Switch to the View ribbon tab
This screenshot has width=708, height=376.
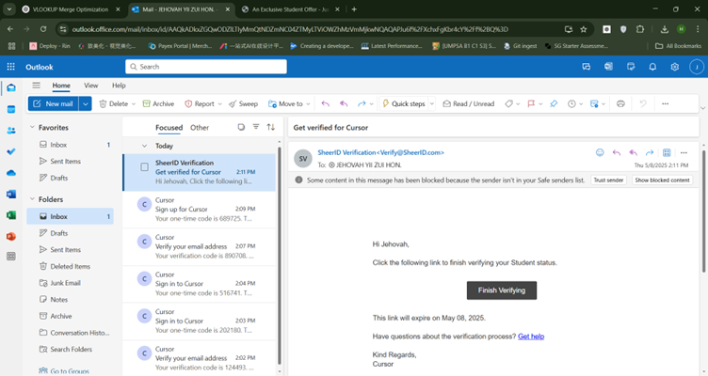tap(90, 86)
